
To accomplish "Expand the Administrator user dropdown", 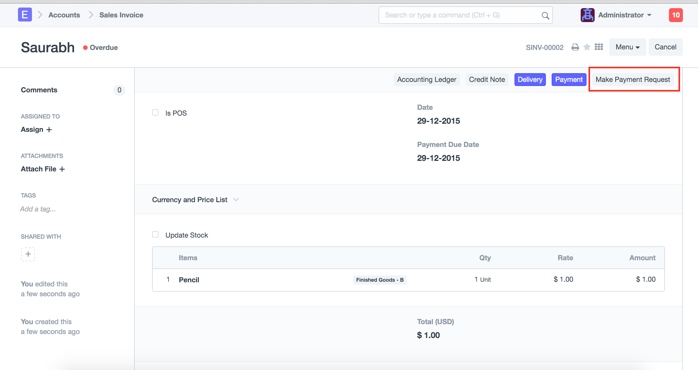I will pos(625,15).
